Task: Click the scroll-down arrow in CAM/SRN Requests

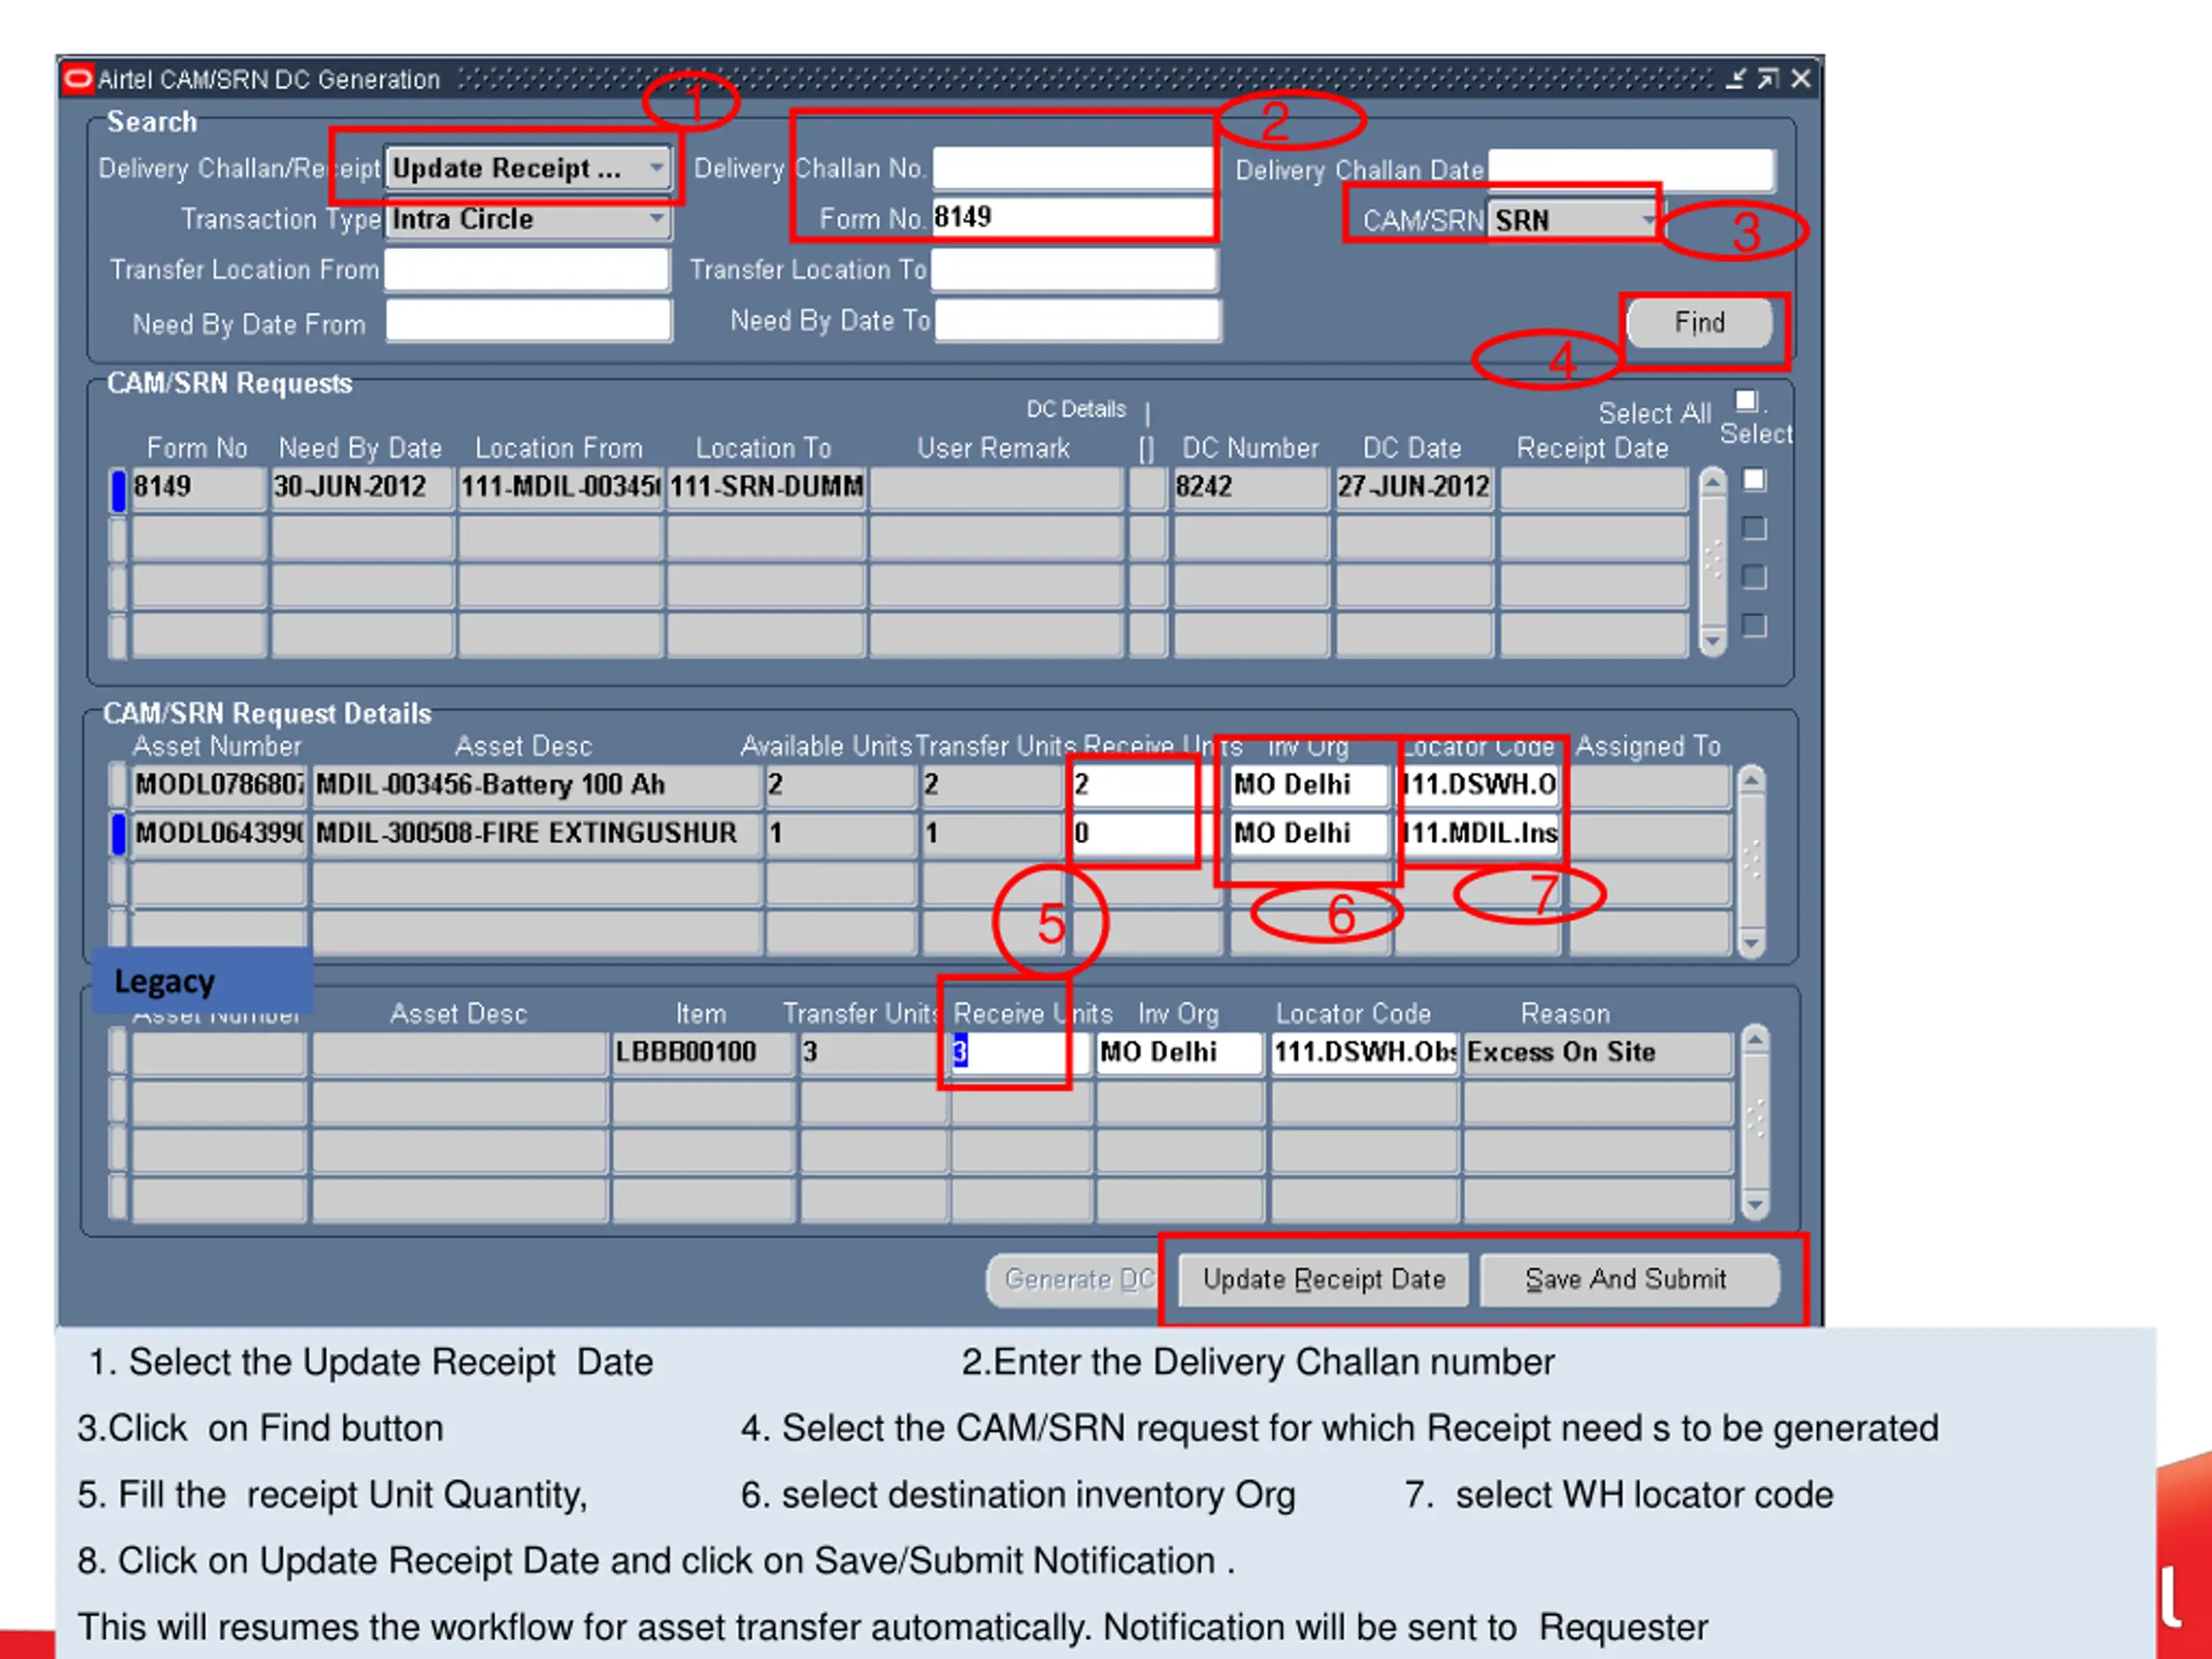Action: tap(1713, 640)
